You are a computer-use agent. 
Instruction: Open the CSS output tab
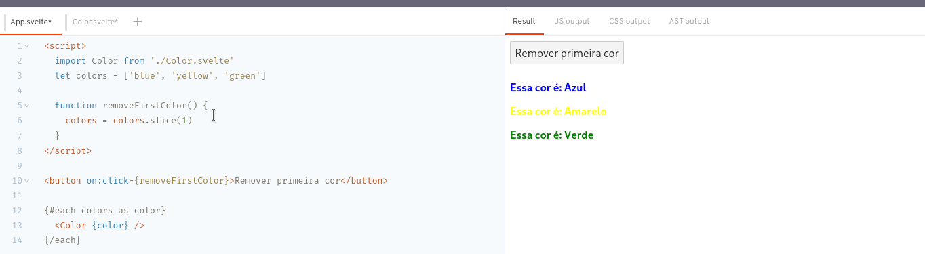pyautogui.click(x=629, y=21)
